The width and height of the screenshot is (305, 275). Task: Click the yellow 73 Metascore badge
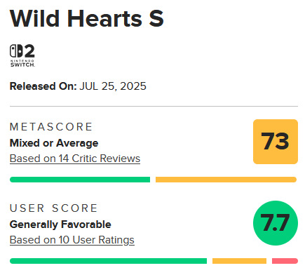pos(276,142)
